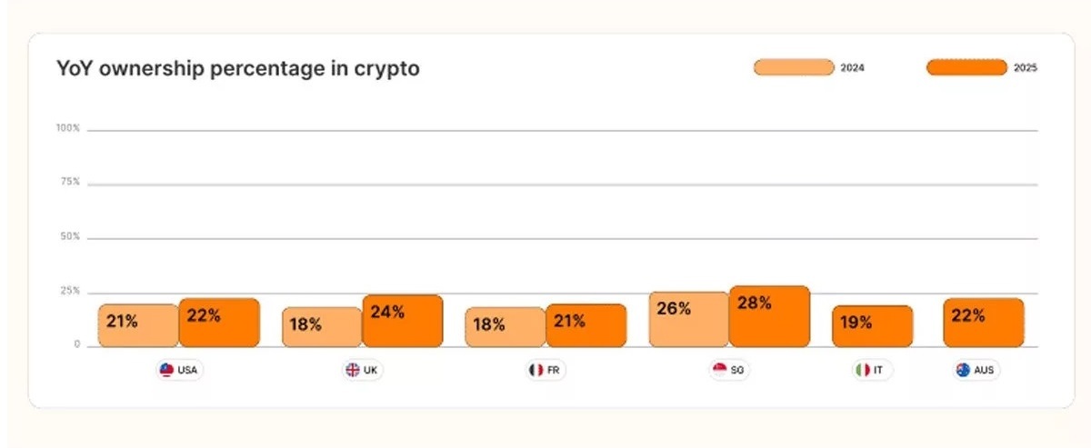Select Australia bar showing 22%
Viewport: 1091px width, 448px height.
coord(984,323)
